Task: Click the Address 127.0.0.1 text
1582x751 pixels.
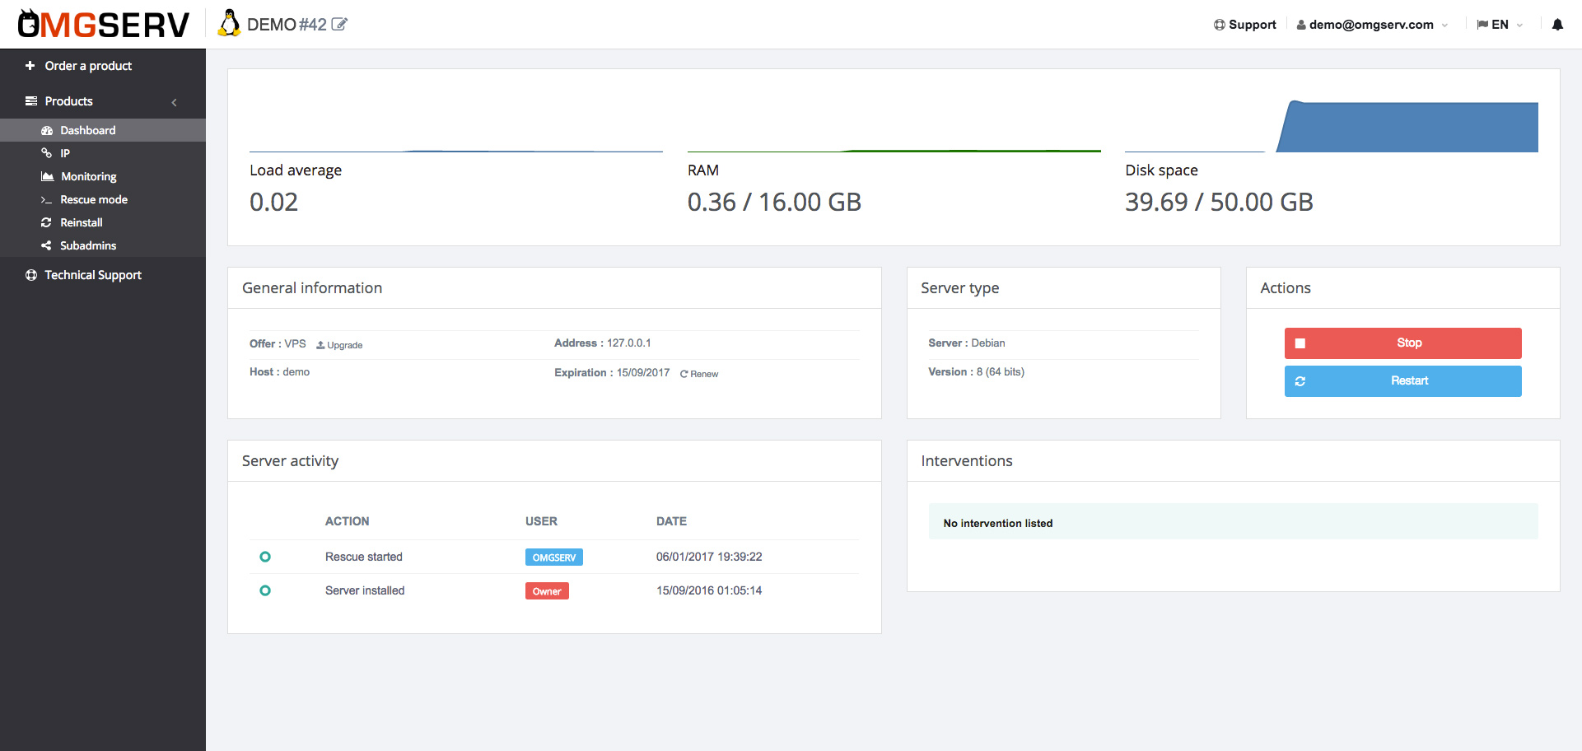Action: [603, 343]
